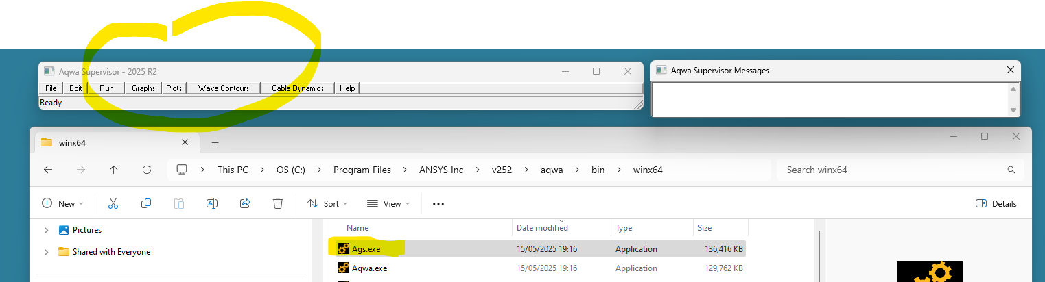Open the File menu in Aqwa Supervisor
Screen dimensions: 1045x282
[51, 88]
